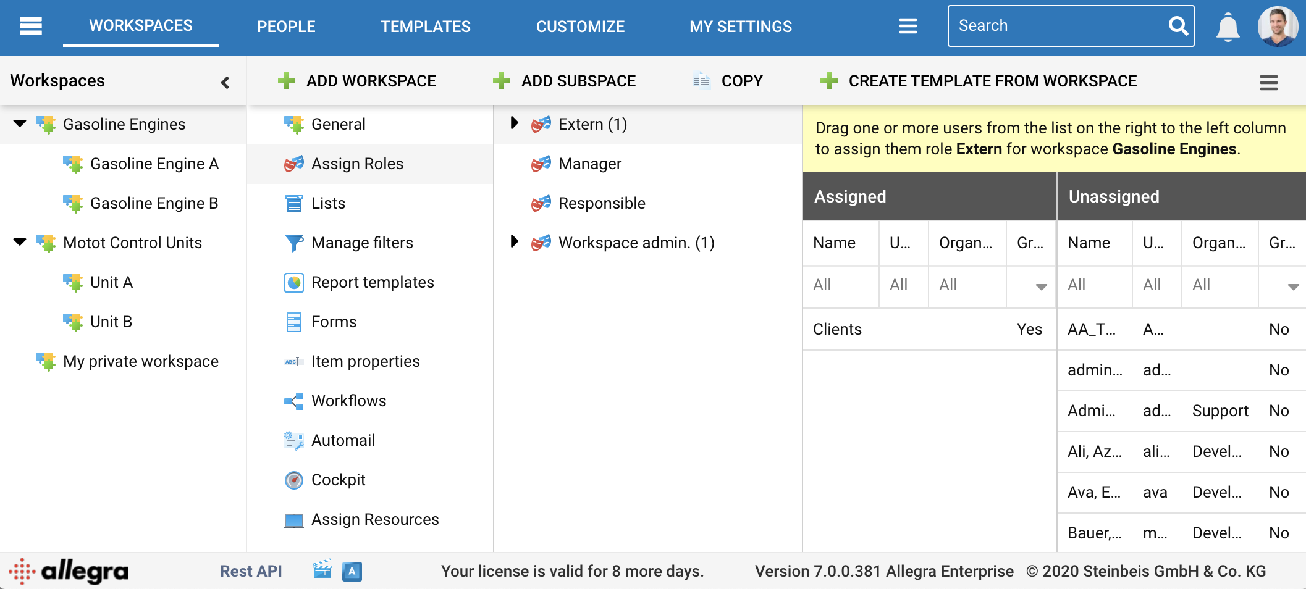Open Manage filters

coord(362,243)
